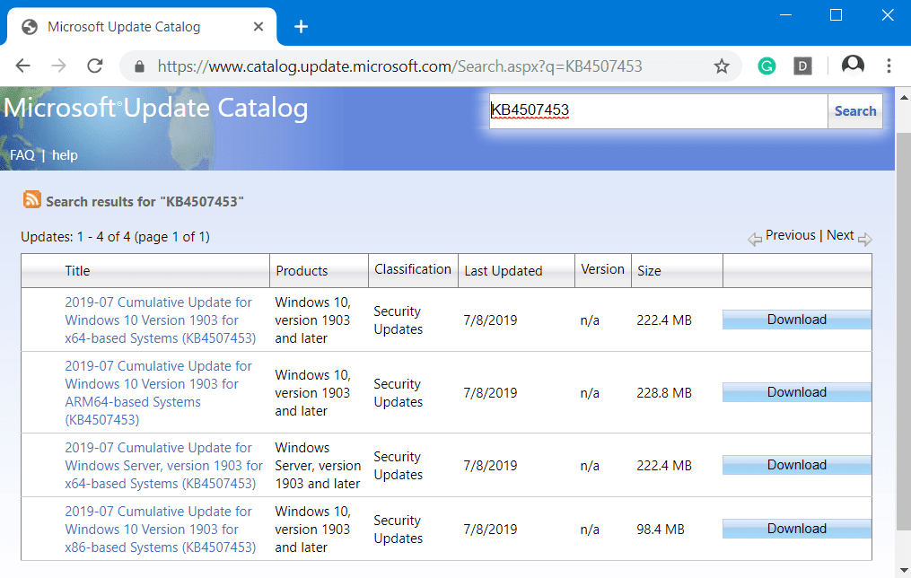Maximize the Chrome window

point(836,15)
